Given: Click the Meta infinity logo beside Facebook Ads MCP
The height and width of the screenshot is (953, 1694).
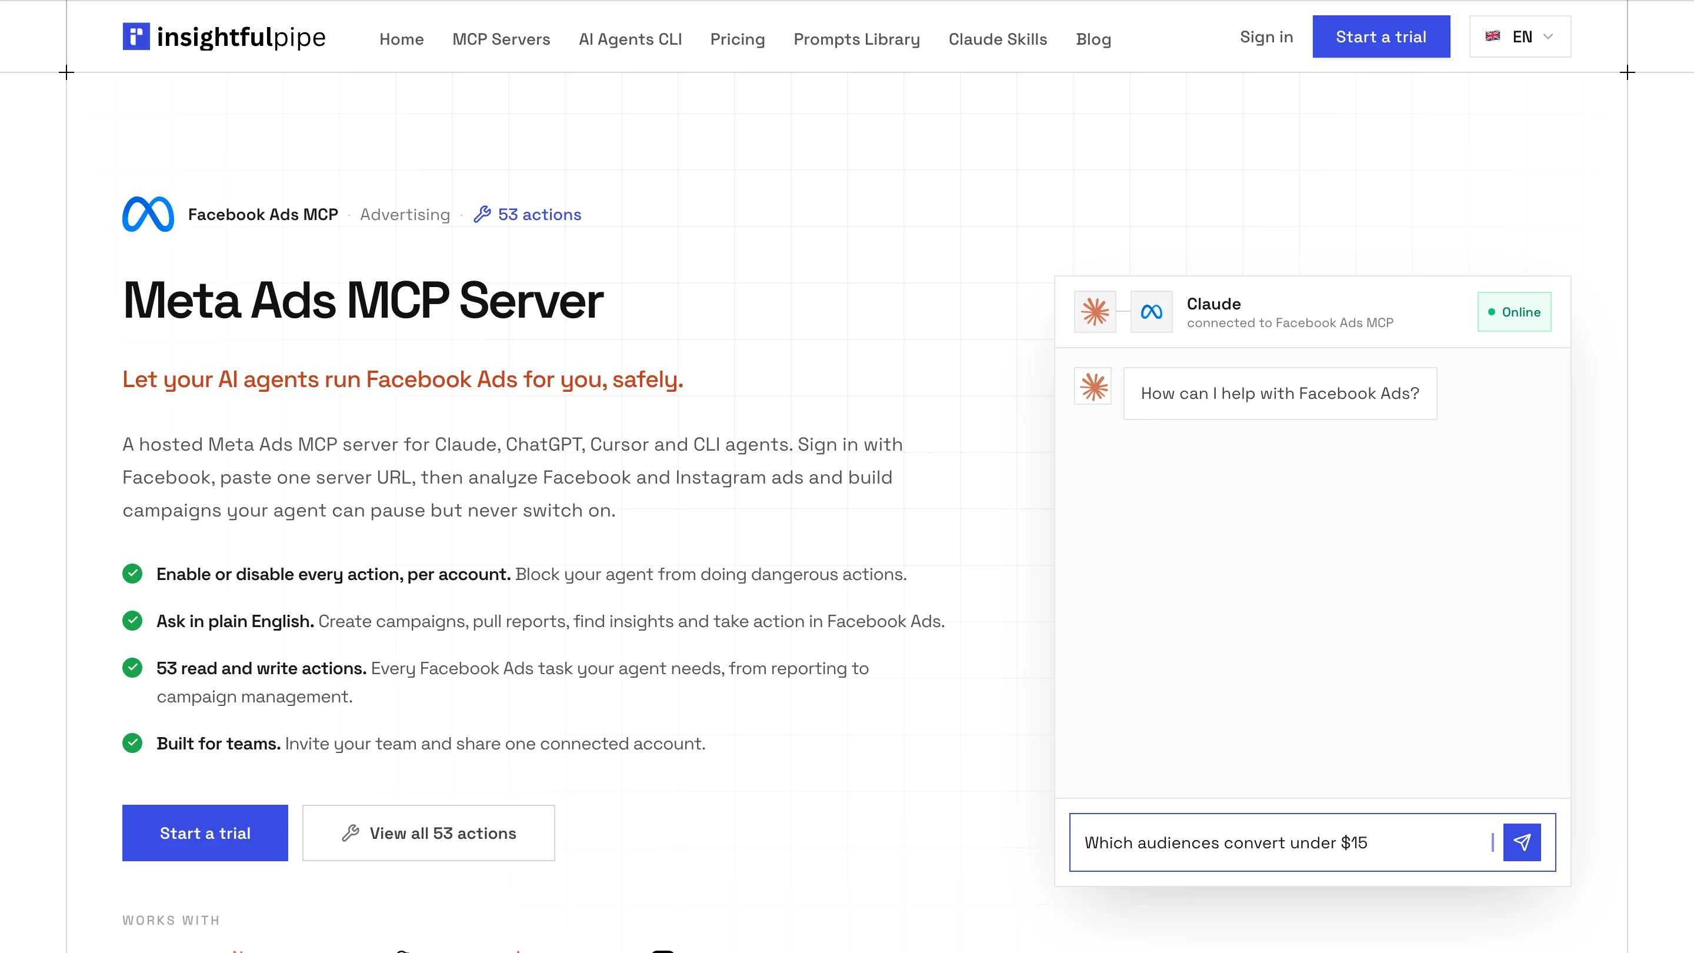Looking at the screenshot, I should click(x=148, y=214).
